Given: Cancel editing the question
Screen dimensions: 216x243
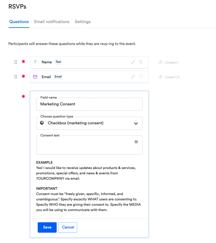Looking at the screenshot, I should pyautogui.click(x=68, y=227).
